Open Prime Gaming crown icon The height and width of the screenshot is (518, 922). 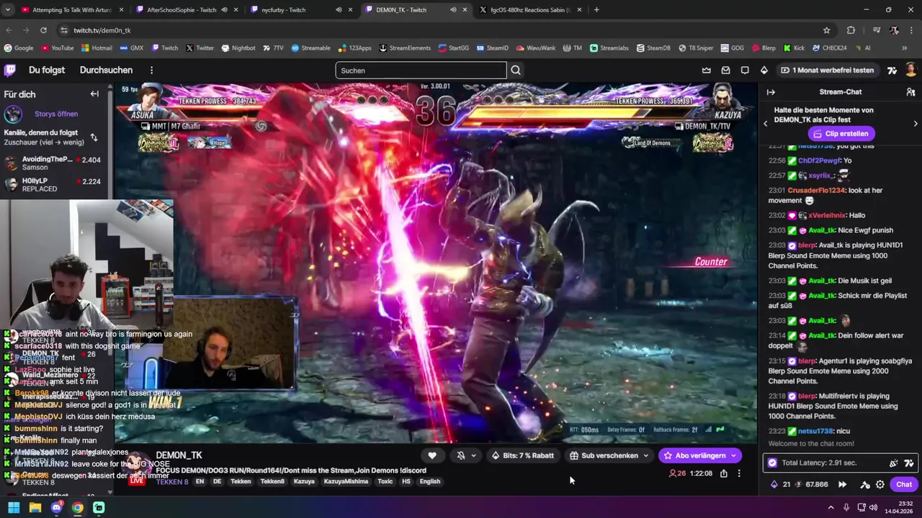click(707, 70)
